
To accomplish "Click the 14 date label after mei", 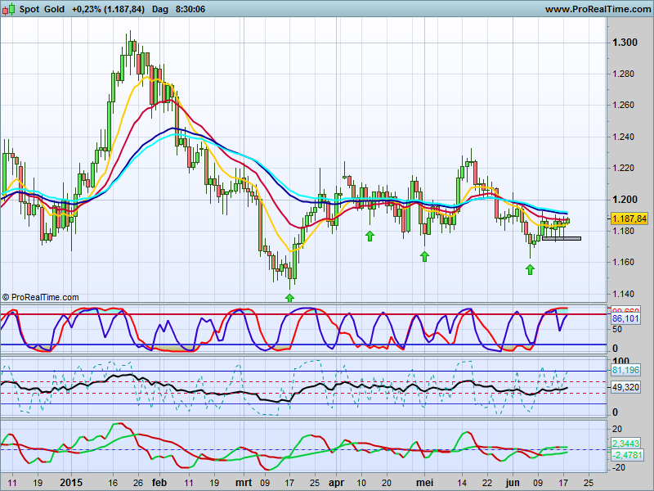I will coord(462,483).
